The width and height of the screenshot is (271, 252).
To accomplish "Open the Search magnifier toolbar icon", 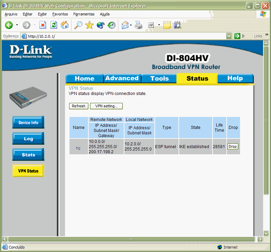I will pyautogui.click(x=78, y=25).
